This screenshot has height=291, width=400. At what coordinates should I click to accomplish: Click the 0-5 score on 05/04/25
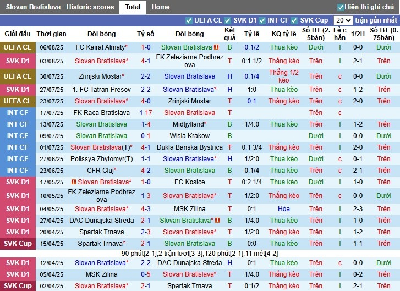(146, 274)
